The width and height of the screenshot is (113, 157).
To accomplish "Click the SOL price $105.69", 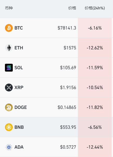I will click(68, 68).
